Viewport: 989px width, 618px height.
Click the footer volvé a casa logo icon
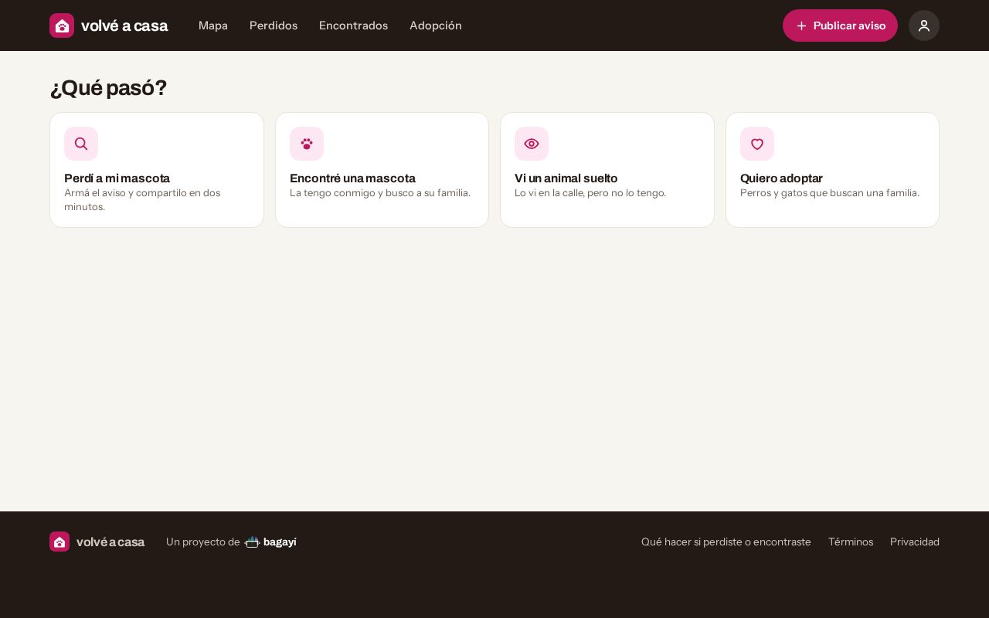click(x=59, y=542)
